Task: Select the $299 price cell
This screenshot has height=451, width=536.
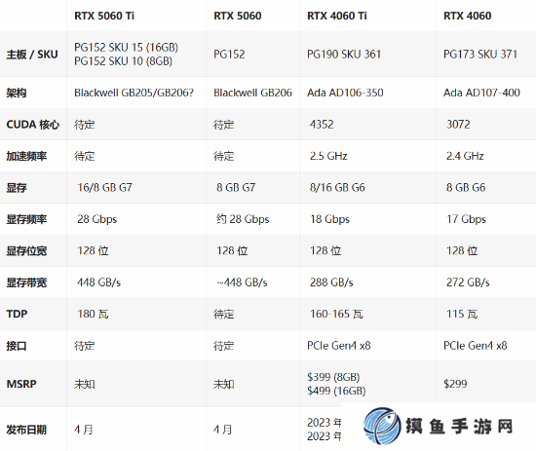Action: [x=455, y=384]
